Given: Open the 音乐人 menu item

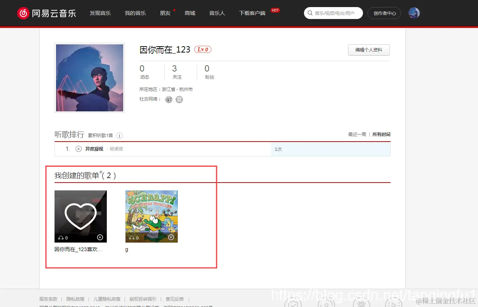Looking at the screenshot, I should (217, 13).
